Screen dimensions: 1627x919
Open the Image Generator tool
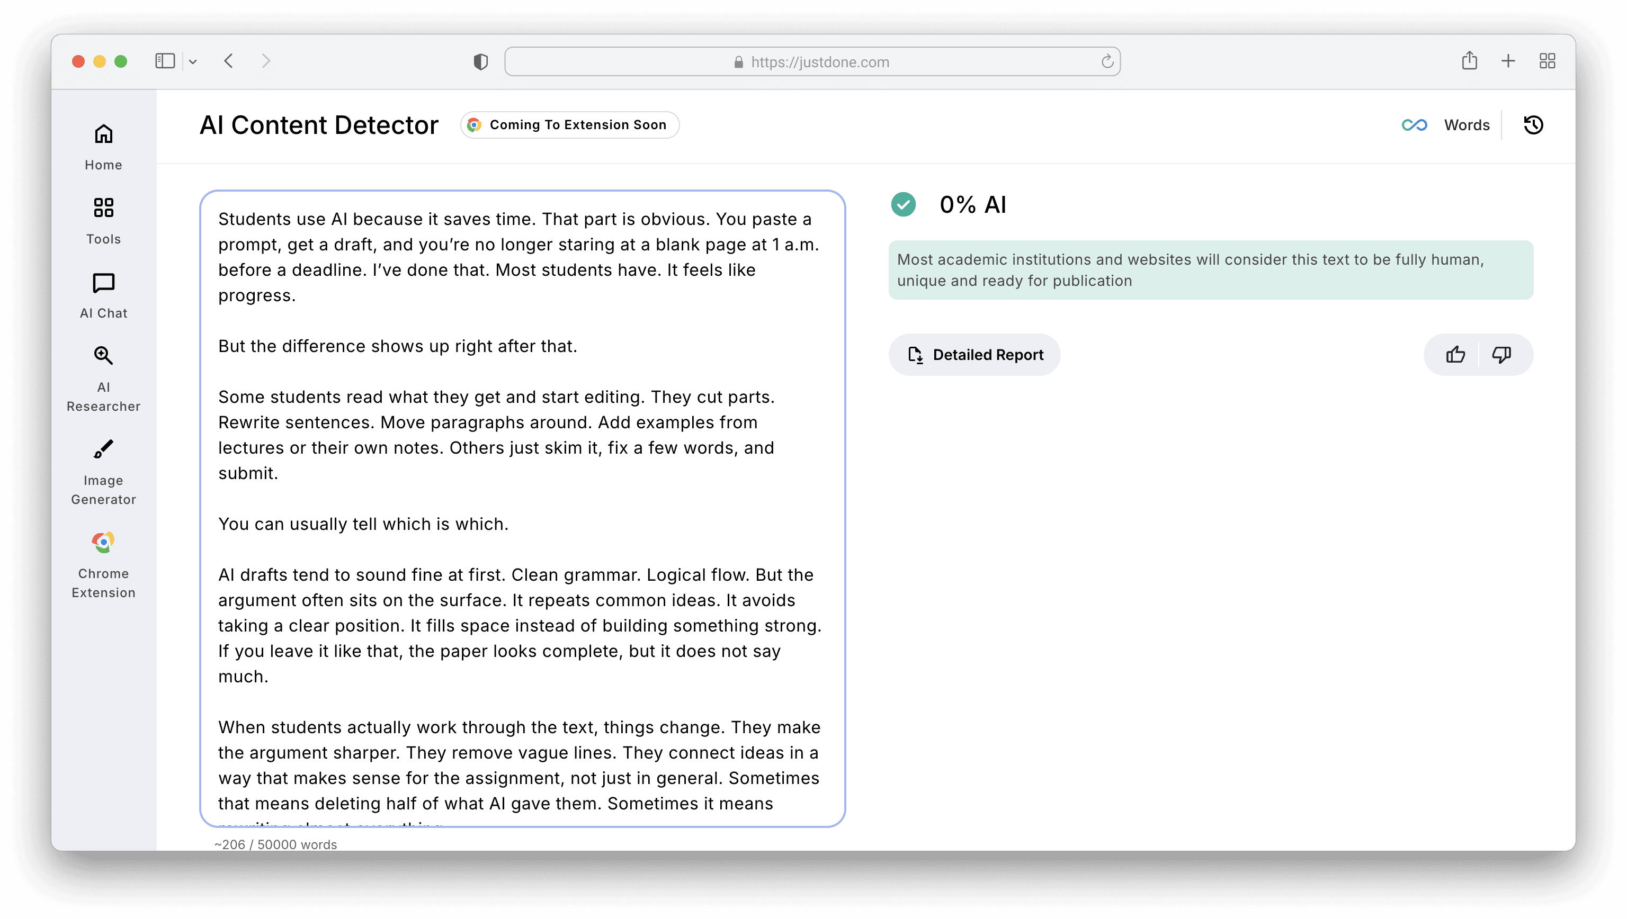pyautogui.click(x=104, y=472)
